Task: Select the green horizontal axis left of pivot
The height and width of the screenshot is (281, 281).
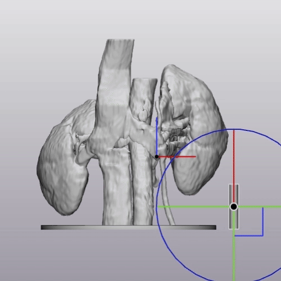Action: point(193,207)
